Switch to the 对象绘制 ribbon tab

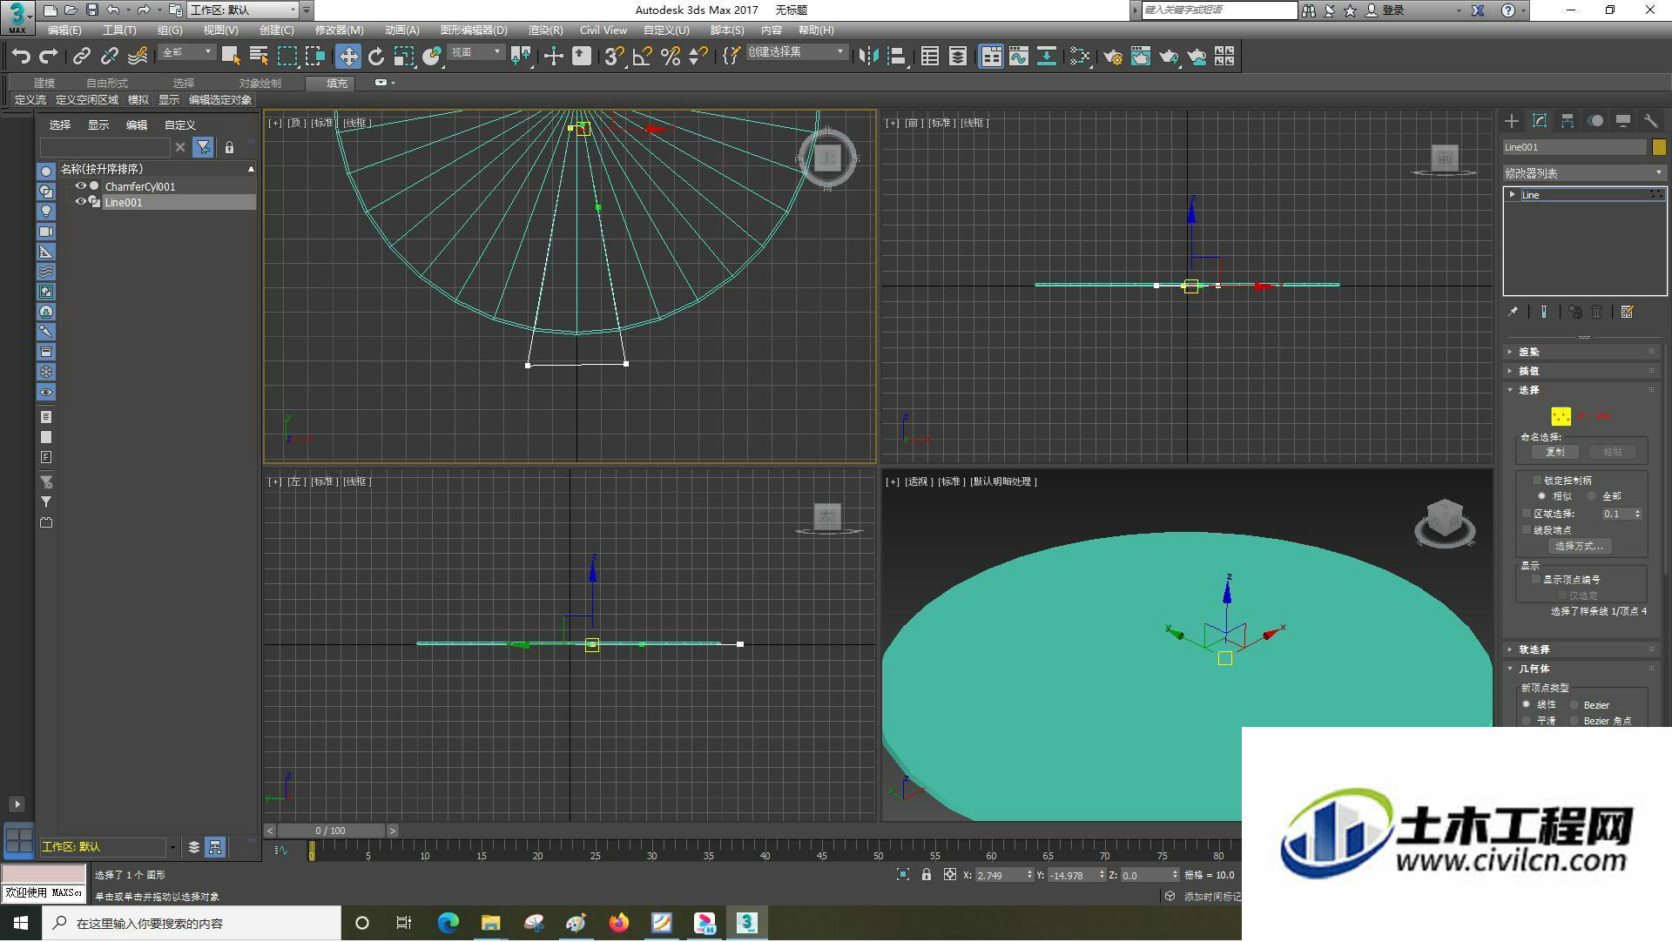pos(260,84)
